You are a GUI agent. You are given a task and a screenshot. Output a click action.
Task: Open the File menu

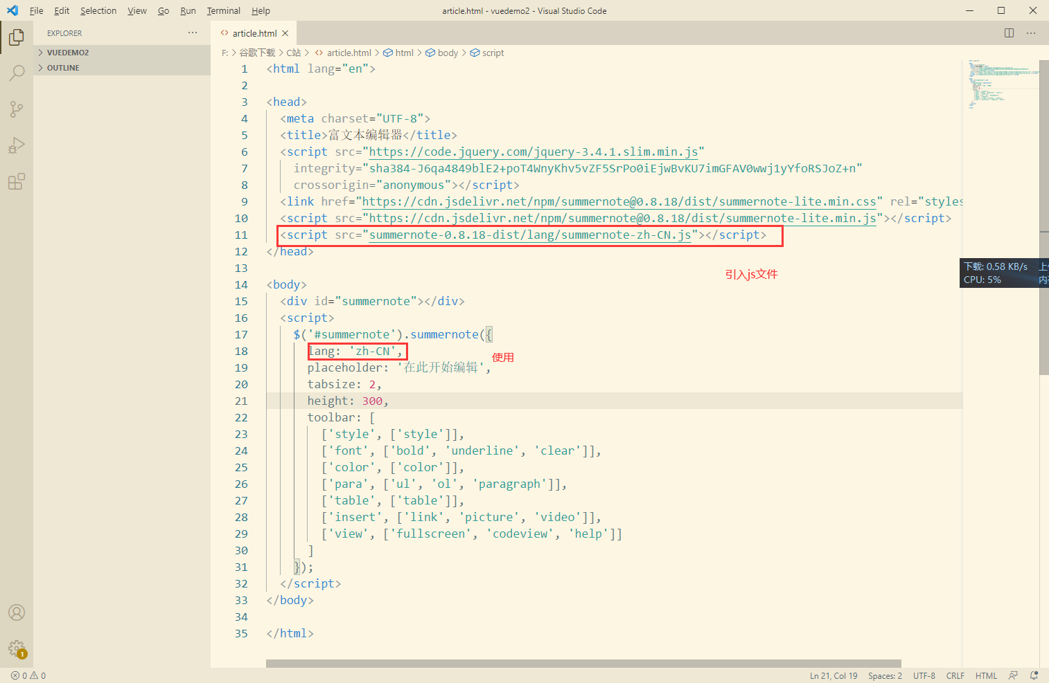tap(37, 10)
